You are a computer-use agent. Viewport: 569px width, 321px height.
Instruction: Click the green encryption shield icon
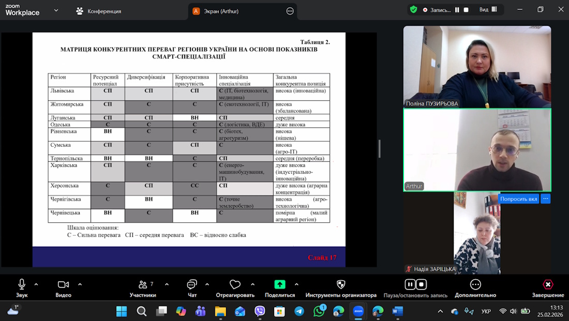coord(413,9)
